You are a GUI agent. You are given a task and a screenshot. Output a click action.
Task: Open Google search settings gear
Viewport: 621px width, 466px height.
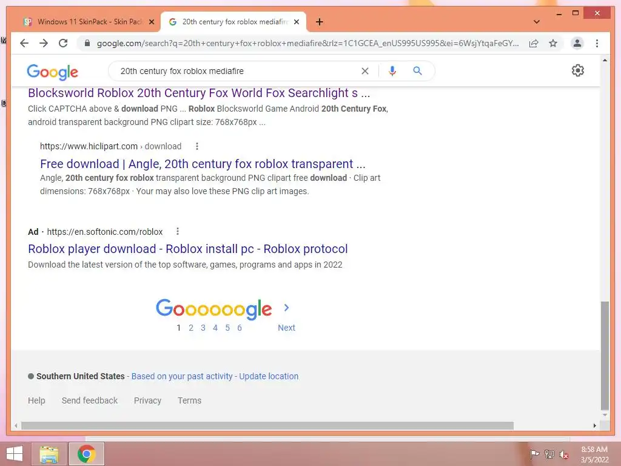click(578, 70)
